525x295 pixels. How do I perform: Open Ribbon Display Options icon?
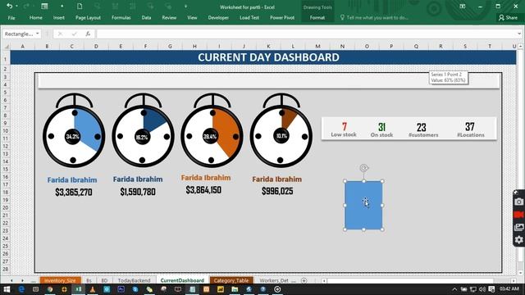463,7
